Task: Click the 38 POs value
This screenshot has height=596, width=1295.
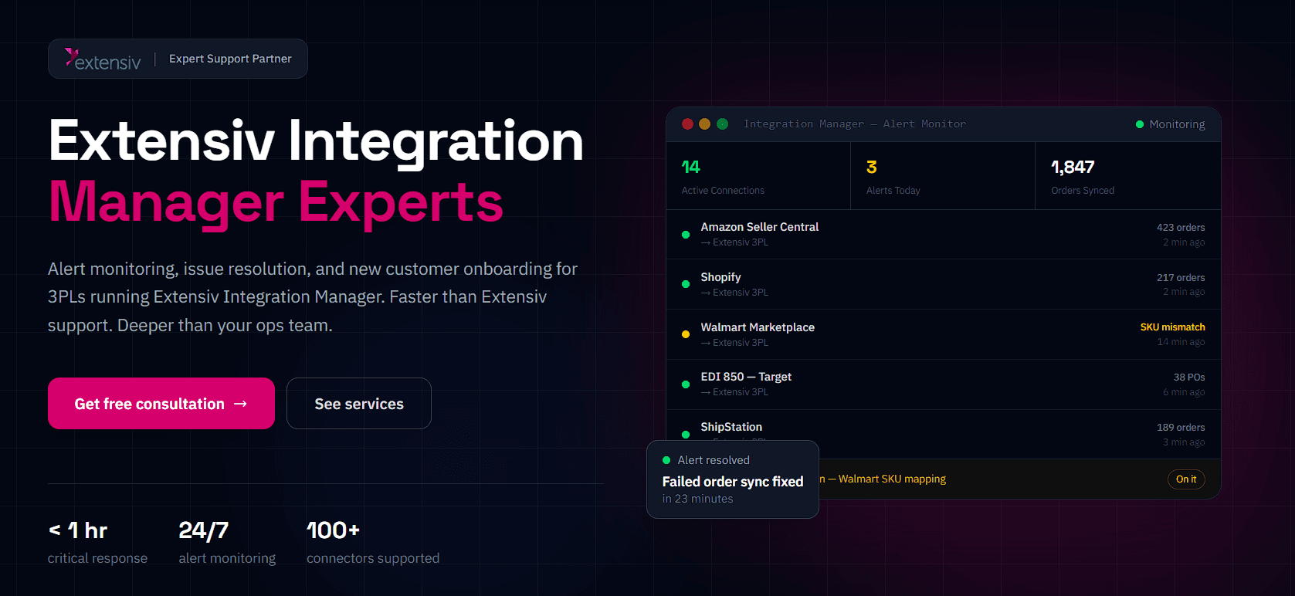Action: point(1189,378)
